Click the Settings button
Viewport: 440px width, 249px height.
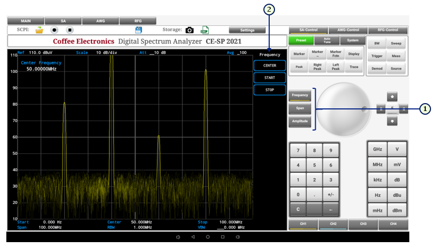click(247, 30)
